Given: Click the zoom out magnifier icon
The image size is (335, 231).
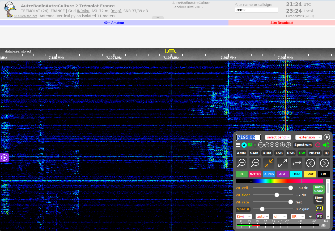Looking at the screenshot, I should coord(255,163).
